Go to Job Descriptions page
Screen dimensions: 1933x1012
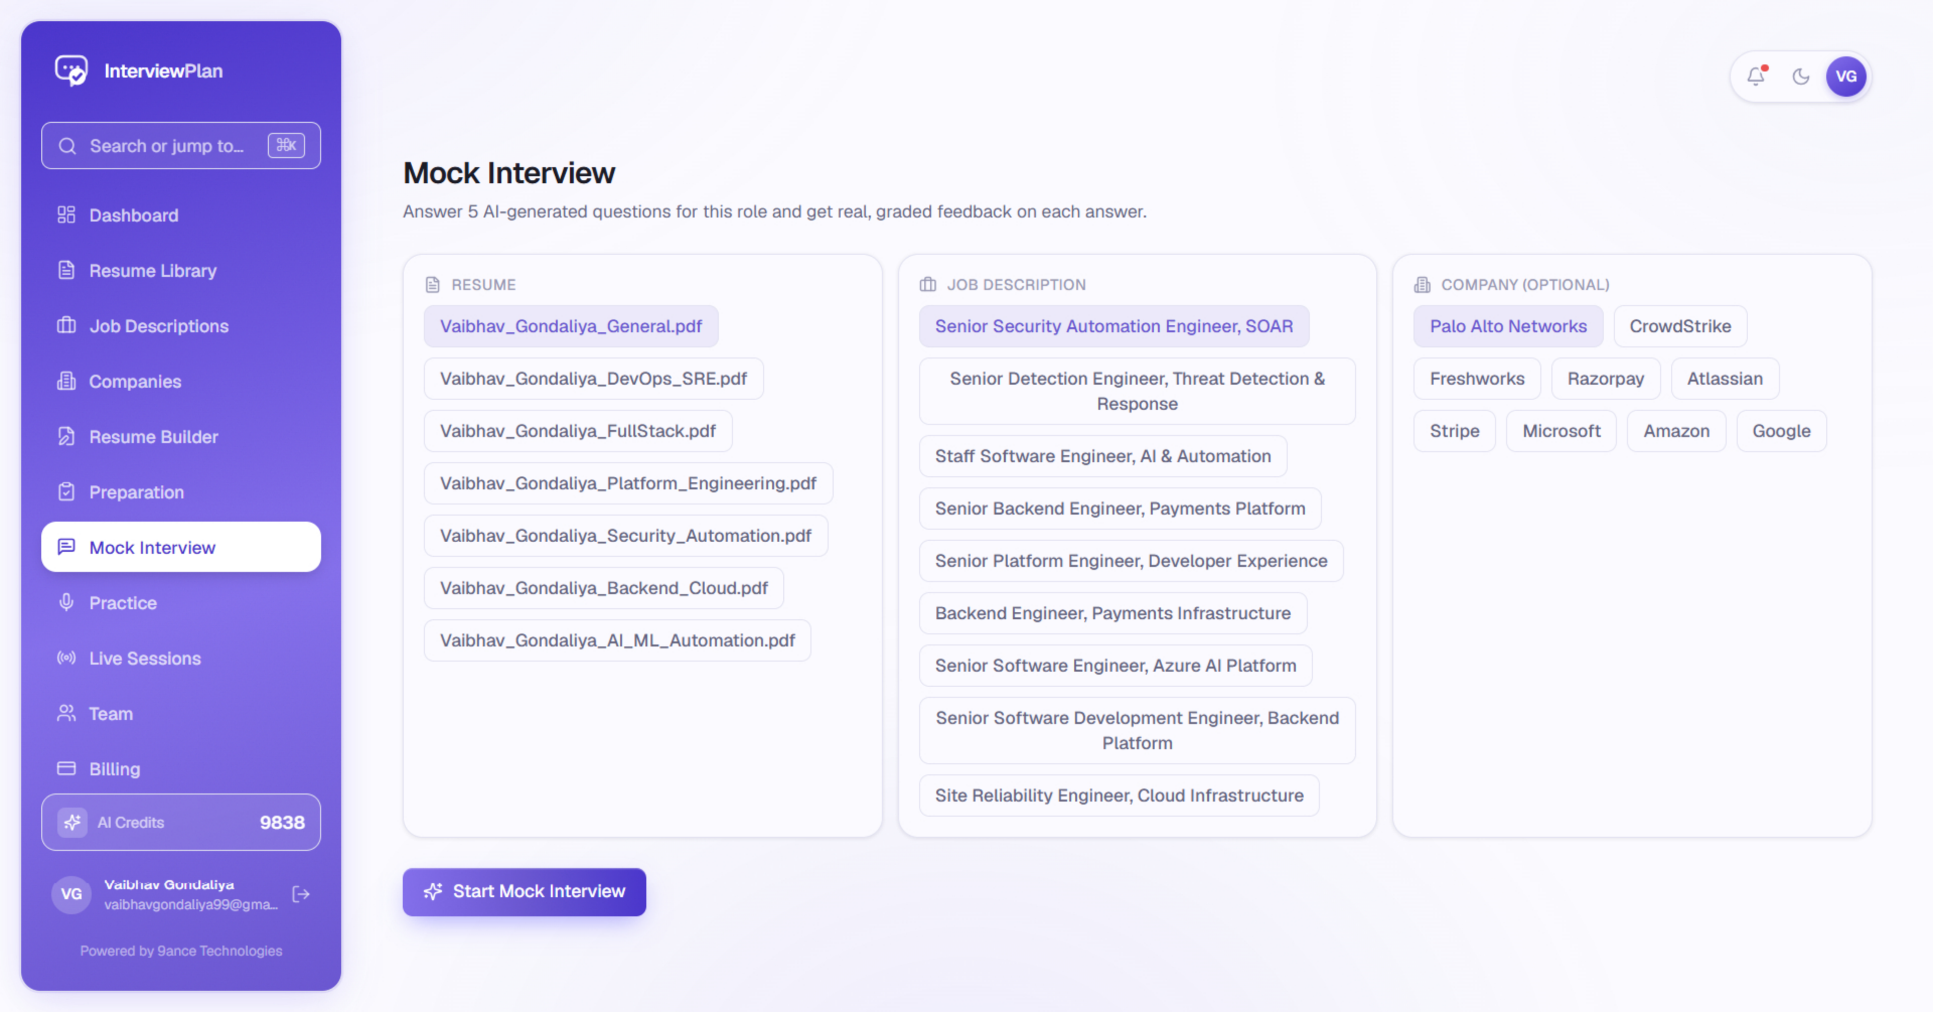181,326
